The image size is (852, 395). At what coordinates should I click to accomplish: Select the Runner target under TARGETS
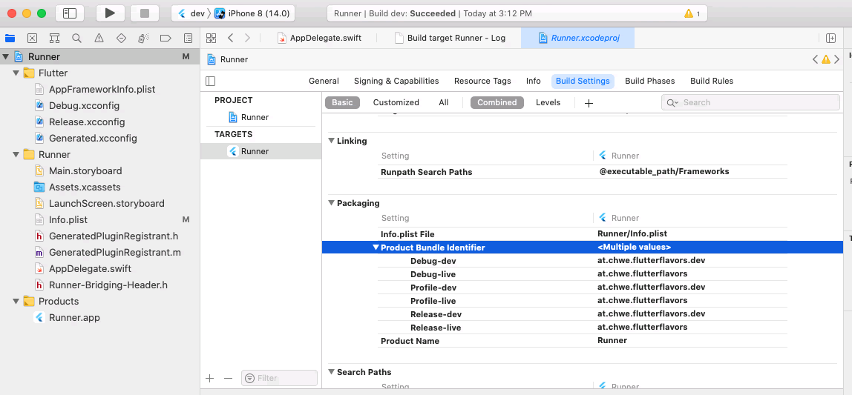pos(260,151)
